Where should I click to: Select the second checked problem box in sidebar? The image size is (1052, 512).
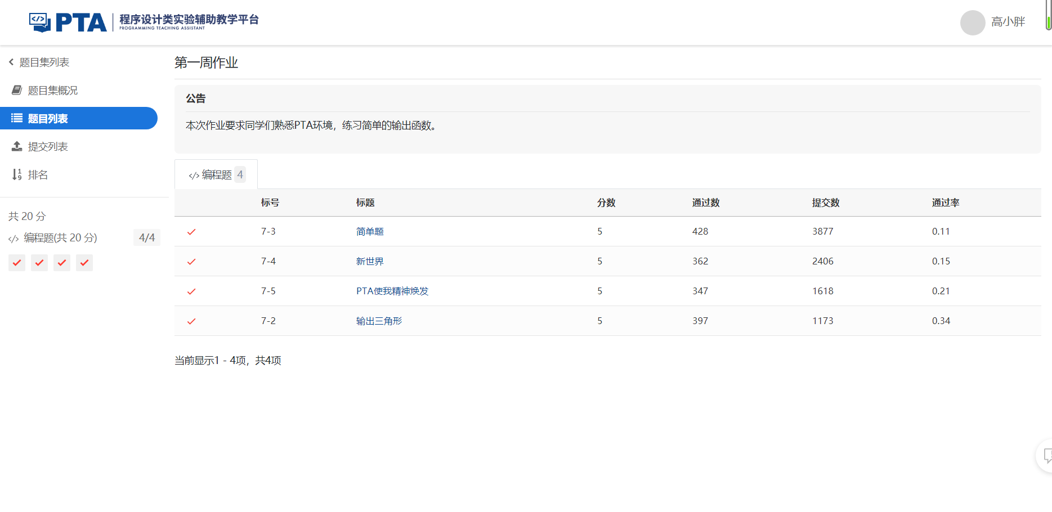[x=39, y=263]
